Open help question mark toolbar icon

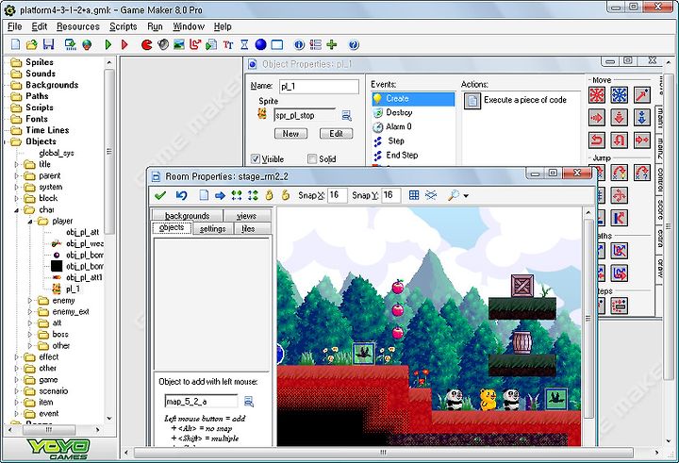(x=354, y=44)
